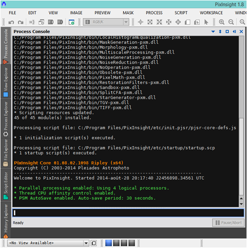Click the console scrollbar up arrow

pos(241,199)
